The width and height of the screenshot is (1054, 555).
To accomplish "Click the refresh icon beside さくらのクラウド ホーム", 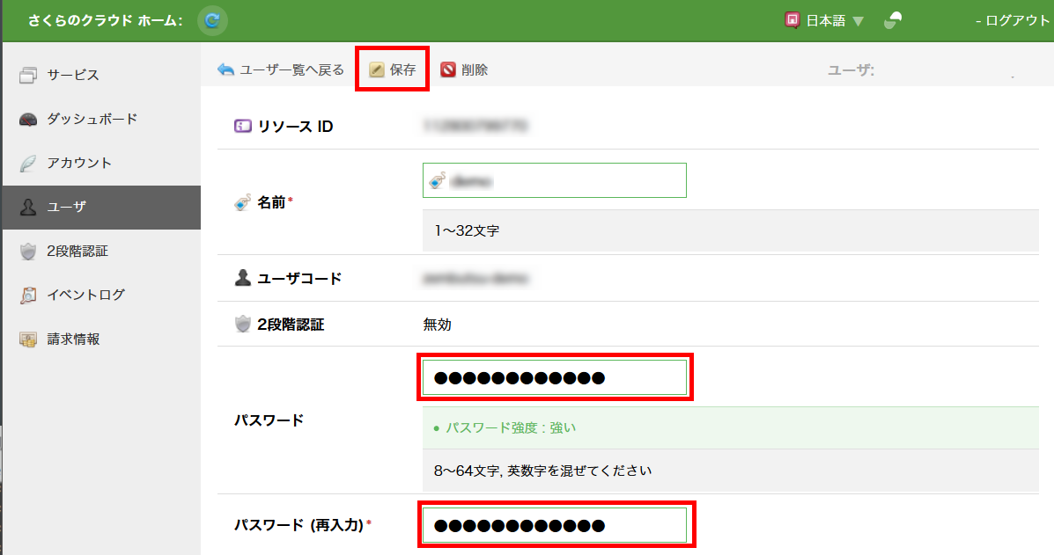I will [212, 20].
